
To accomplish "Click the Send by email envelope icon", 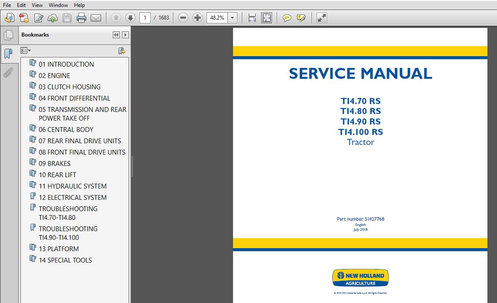I will (96, 18).
